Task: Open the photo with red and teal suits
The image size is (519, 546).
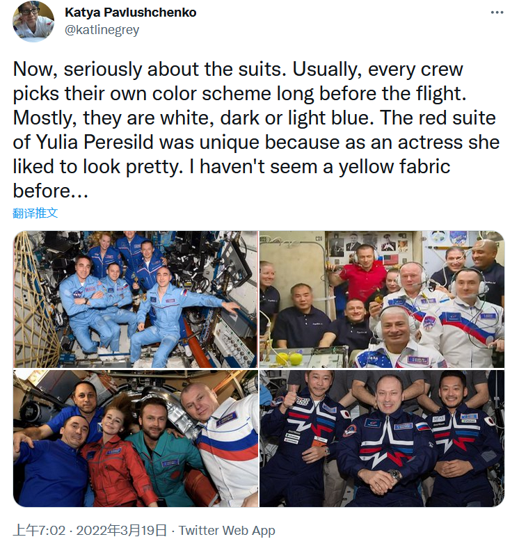Action: click(x=136, y=438)
